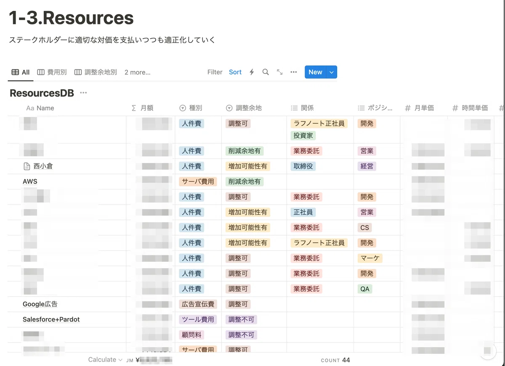Click the 投資家 tag
The image size is (505, 366).
[303, 136]
